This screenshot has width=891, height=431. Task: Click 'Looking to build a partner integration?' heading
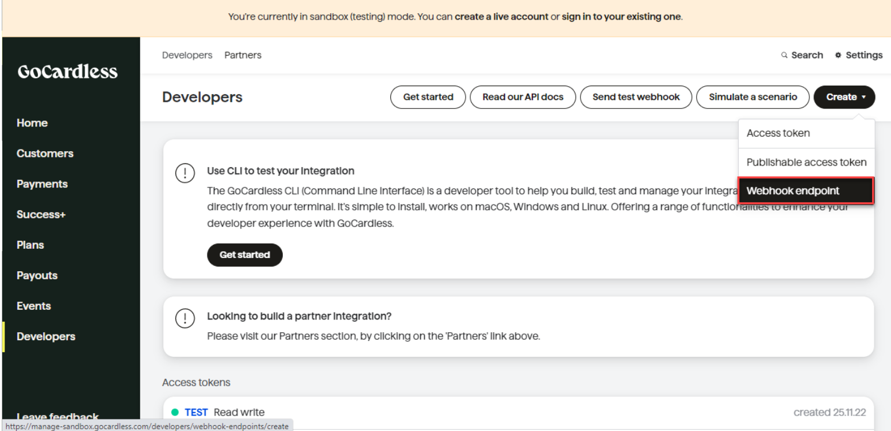point(299,316)
